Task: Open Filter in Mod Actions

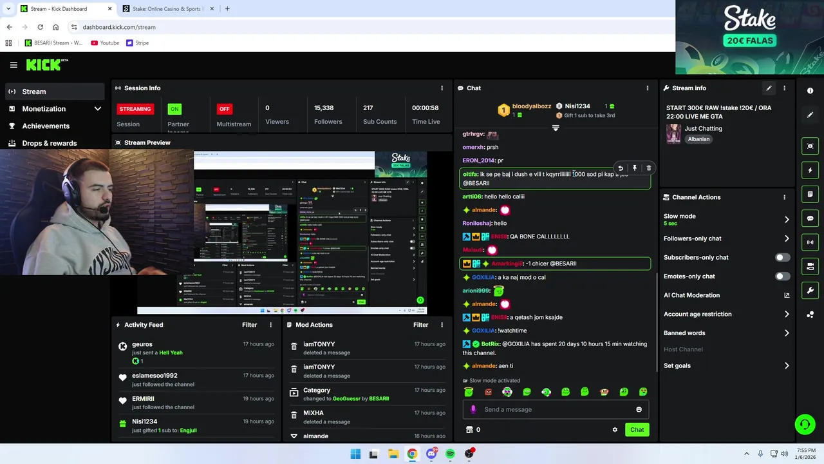Action: [x=420, y=325]
